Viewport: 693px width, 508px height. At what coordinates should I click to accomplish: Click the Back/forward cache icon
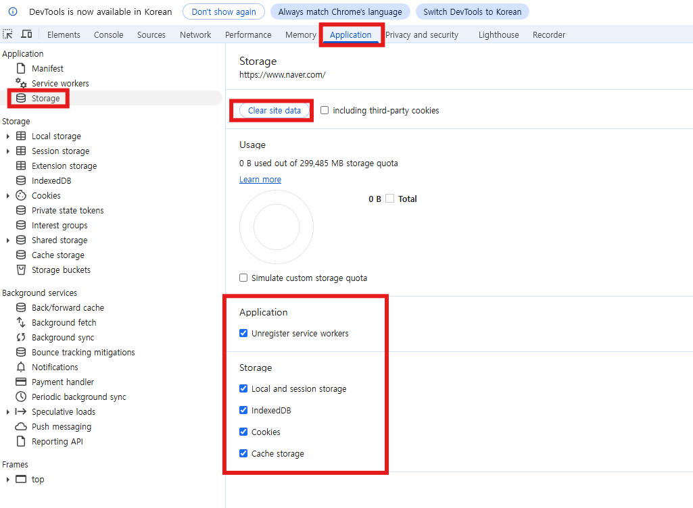tap(21, 307)
